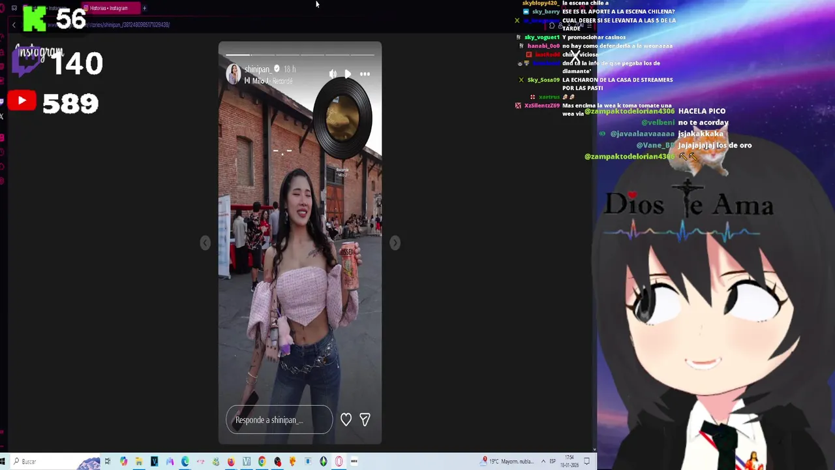Viewport: 835px width, 470px height.
Task: Open the Windows notification center icon
Action: pos(586,462)
